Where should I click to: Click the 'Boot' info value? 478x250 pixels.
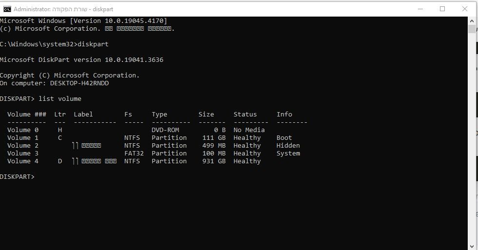coord(284,137)
